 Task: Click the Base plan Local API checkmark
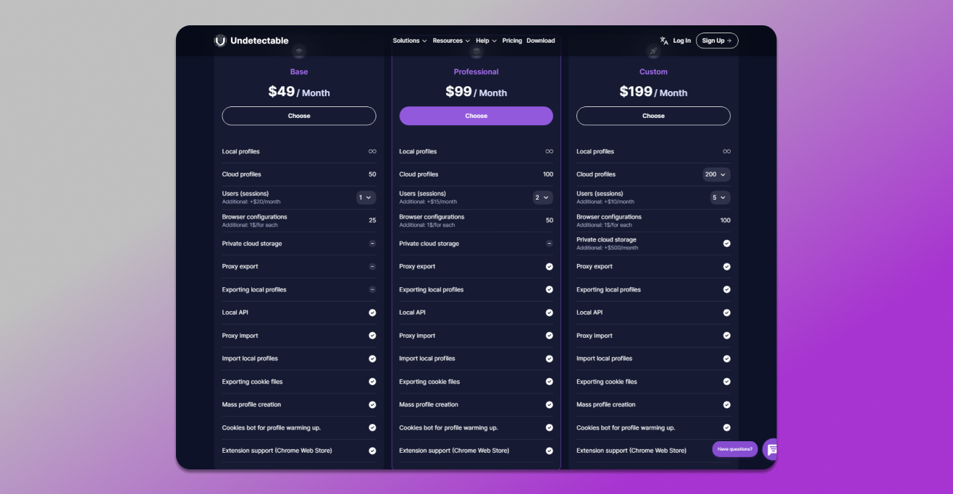pyautogui.click(x=372, y=312)
